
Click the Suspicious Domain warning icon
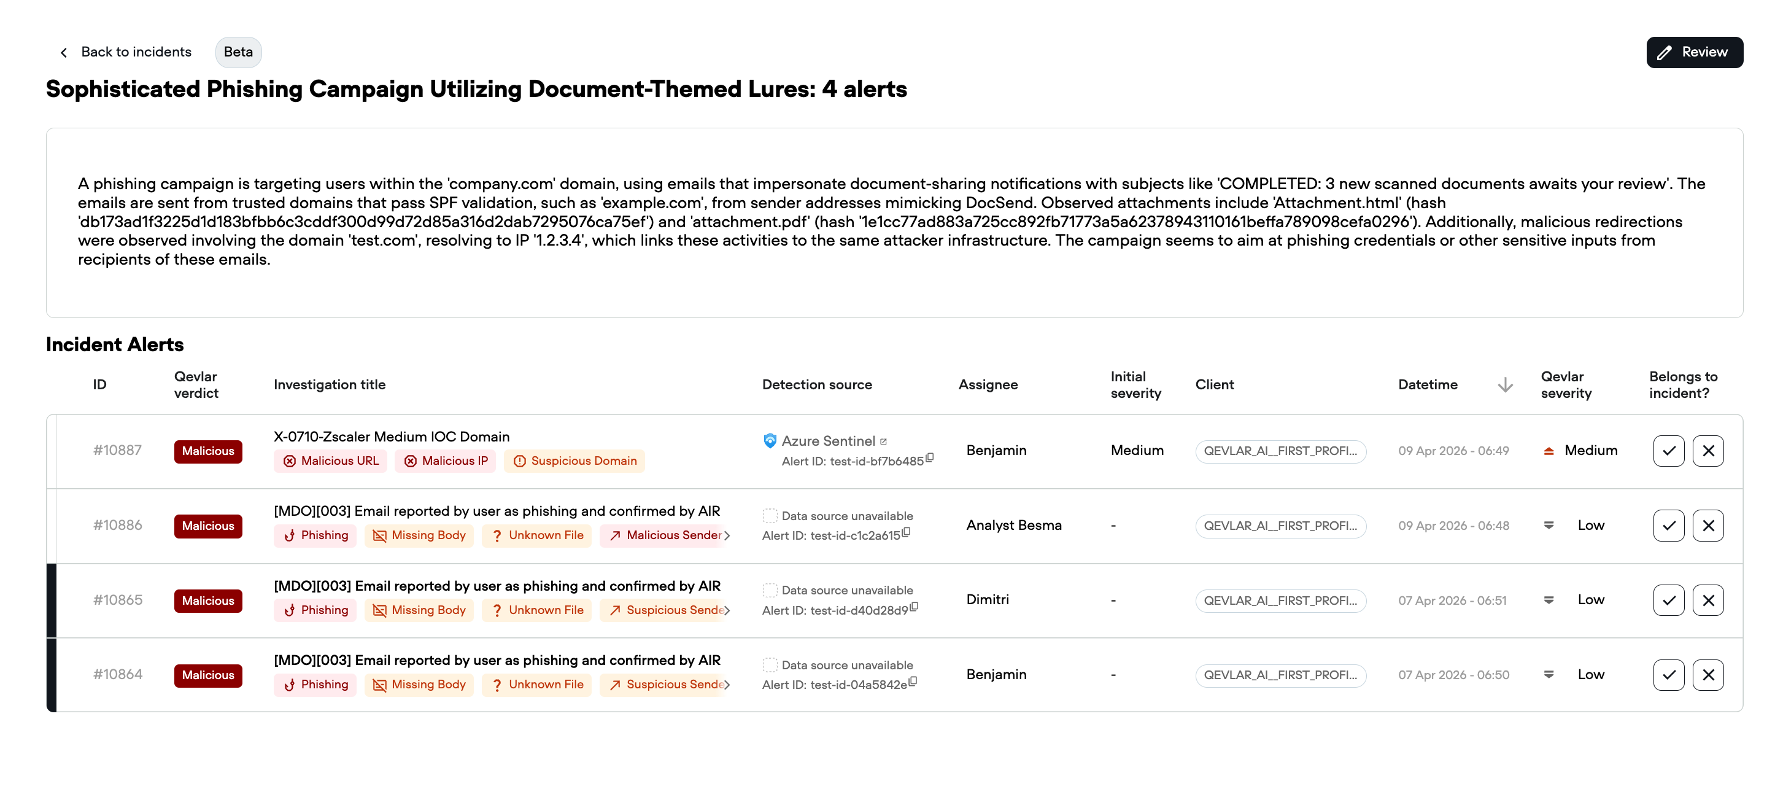[521, 461]
